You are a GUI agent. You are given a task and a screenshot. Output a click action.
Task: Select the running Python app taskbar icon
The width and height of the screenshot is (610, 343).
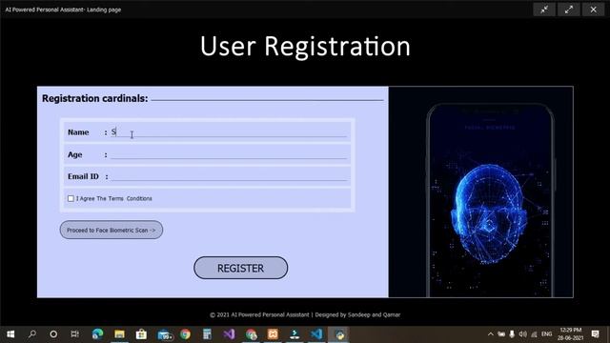(x=339, y=334)
